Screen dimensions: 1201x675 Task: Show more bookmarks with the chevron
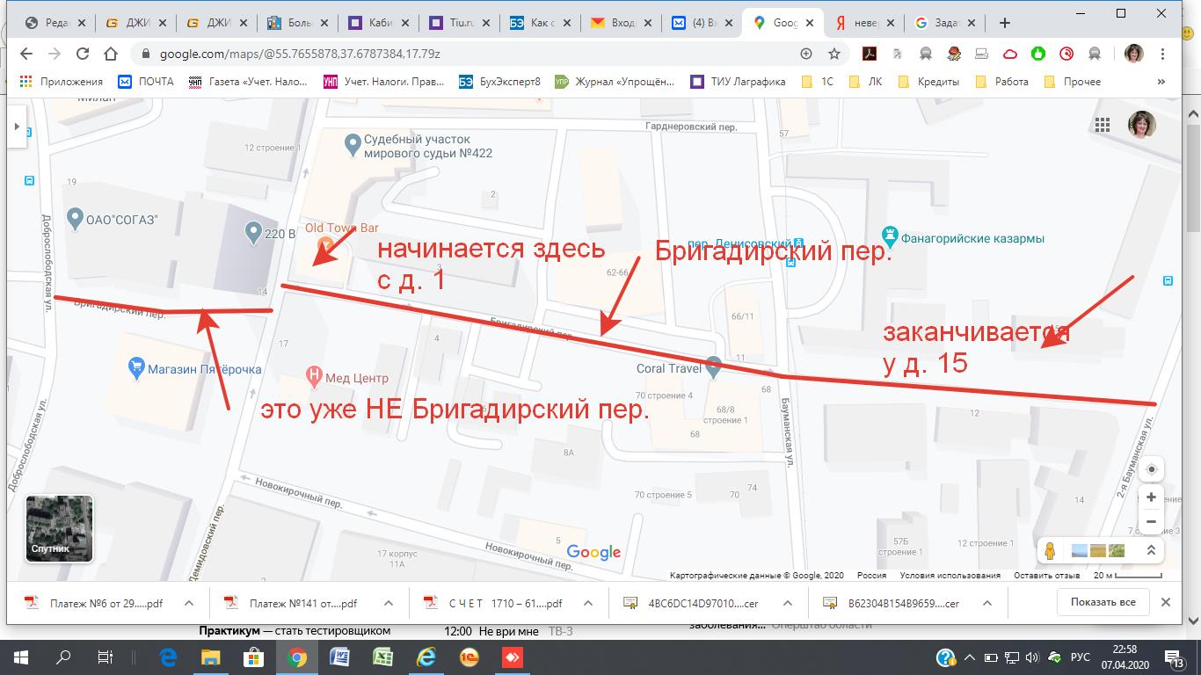click(1161, 82)
